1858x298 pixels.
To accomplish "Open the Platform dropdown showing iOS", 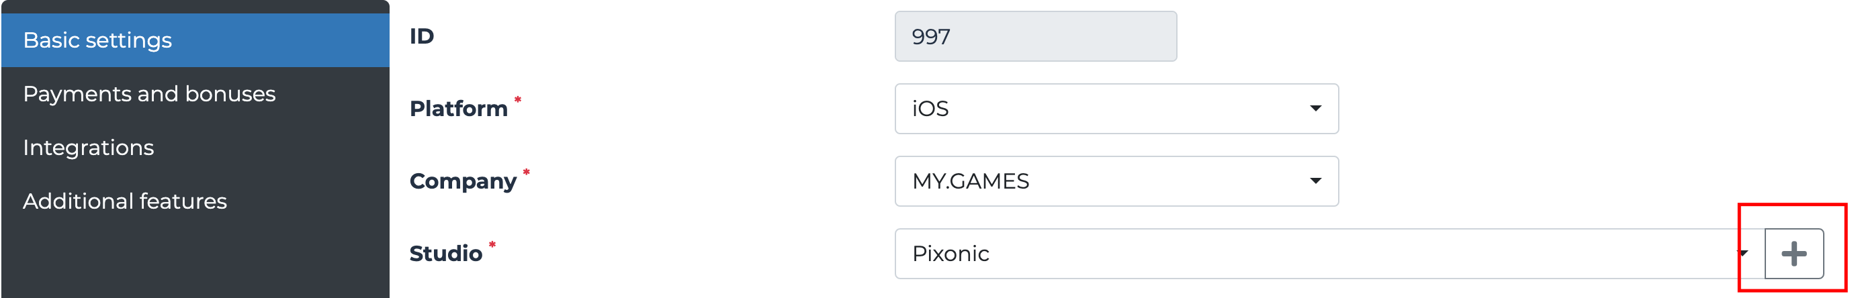I will coord(1115,109).
